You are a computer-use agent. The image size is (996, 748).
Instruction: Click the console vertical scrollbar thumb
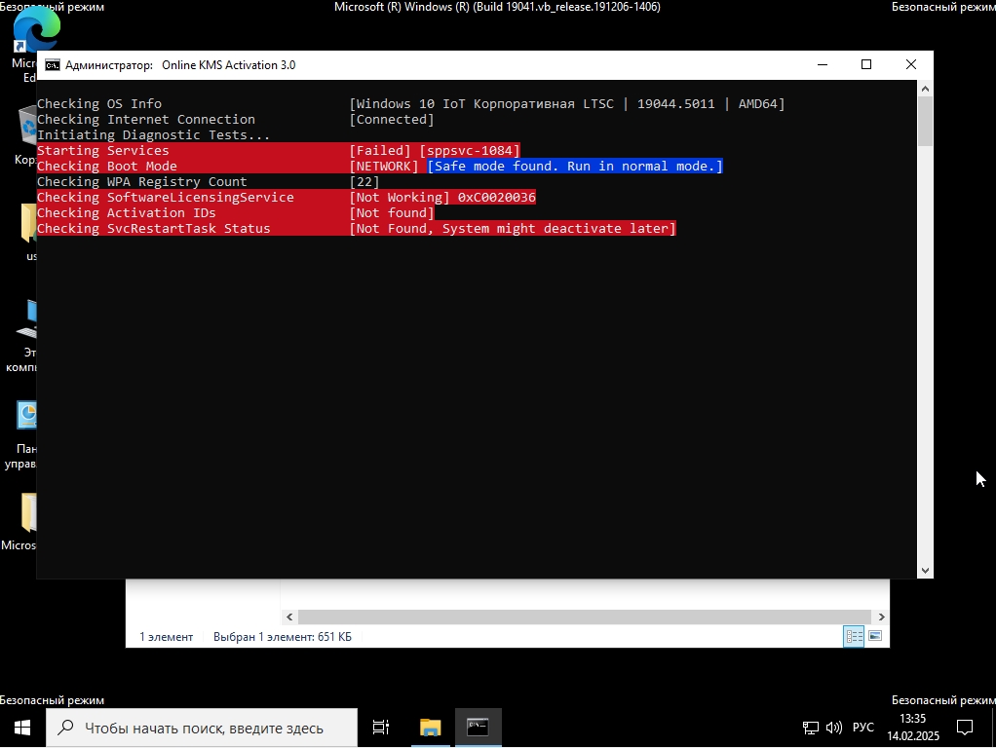point(926,122)
